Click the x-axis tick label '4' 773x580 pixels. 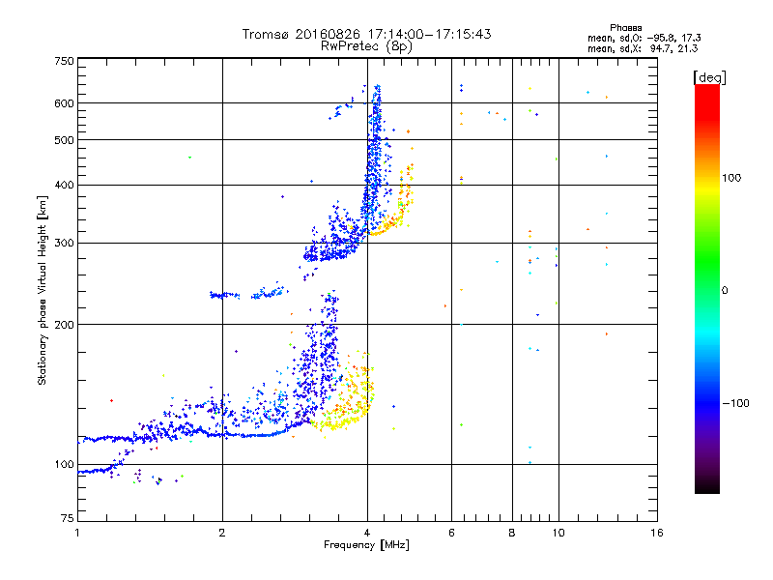[x=367, y=533]
